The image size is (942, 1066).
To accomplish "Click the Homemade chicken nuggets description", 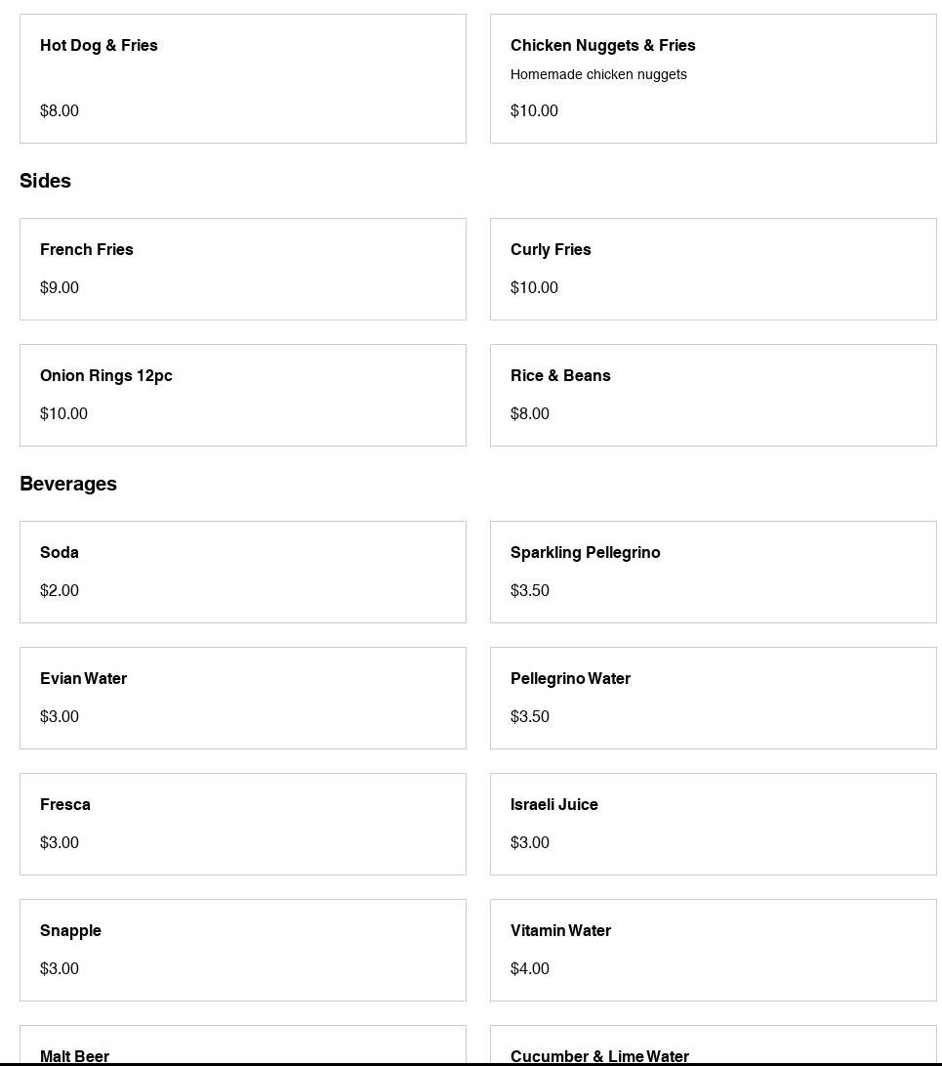I will [598, 74].
